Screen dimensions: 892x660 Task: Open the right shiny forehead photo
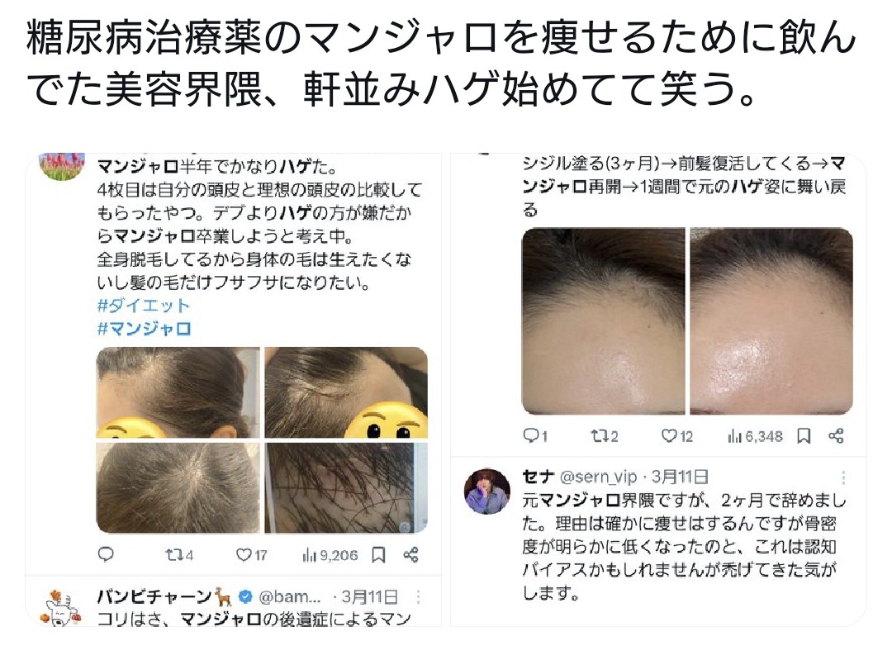771,321
